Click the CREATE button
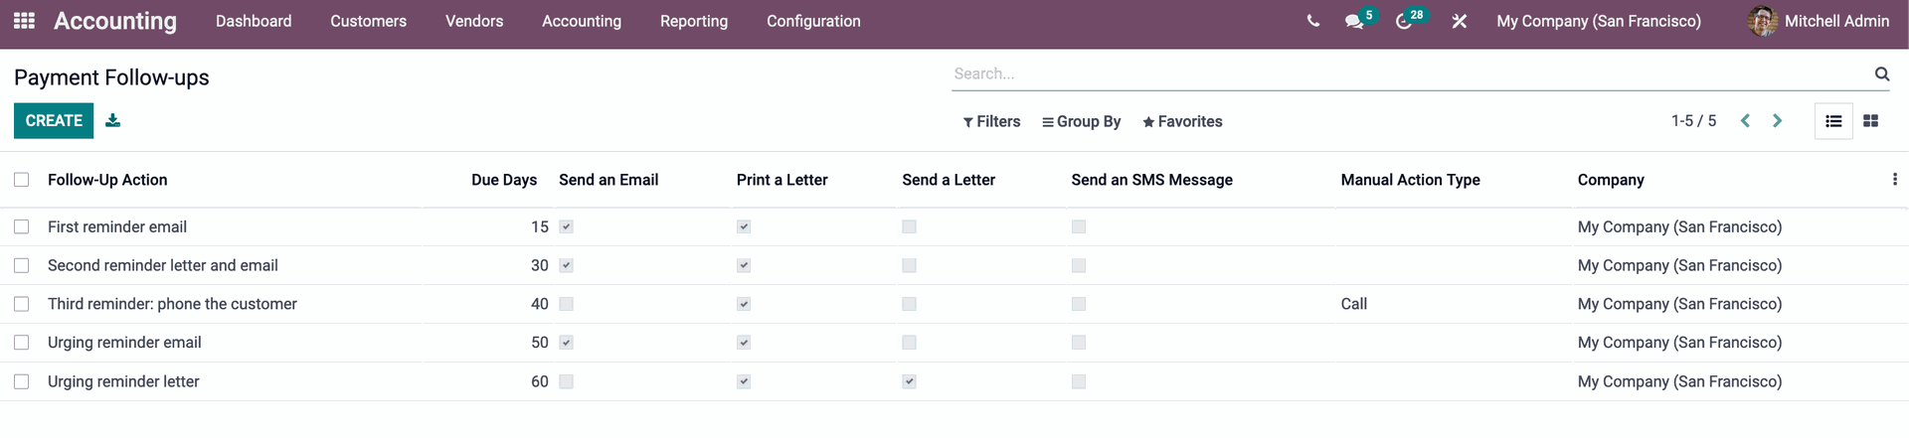 pyautogui.click(x=54, y=120)
